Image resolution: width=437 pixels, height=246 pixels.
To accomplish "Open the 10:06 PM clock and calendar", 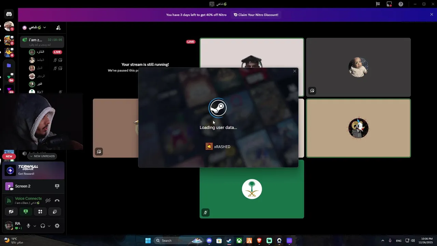I will pos(427,241).
